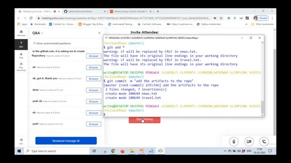Viewport: 291px width, 163px height.
Task: Toggle show unanswered questions checkbox
Action: coord(35,43)
